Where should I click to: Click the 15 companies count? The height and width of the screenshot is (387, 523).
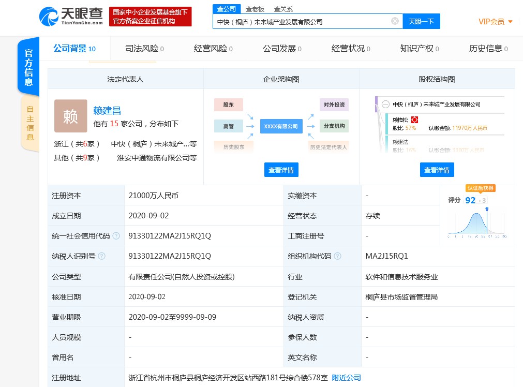click(114, 124)
